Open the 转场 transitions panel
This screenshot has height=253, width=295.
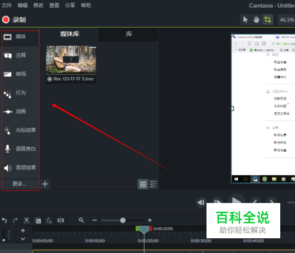coord(20,74)
